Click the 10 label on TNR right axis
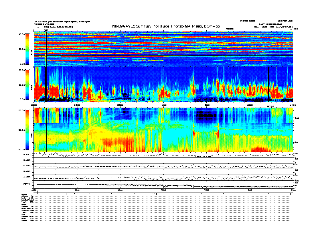316x244 pixels. coord(297,142)
